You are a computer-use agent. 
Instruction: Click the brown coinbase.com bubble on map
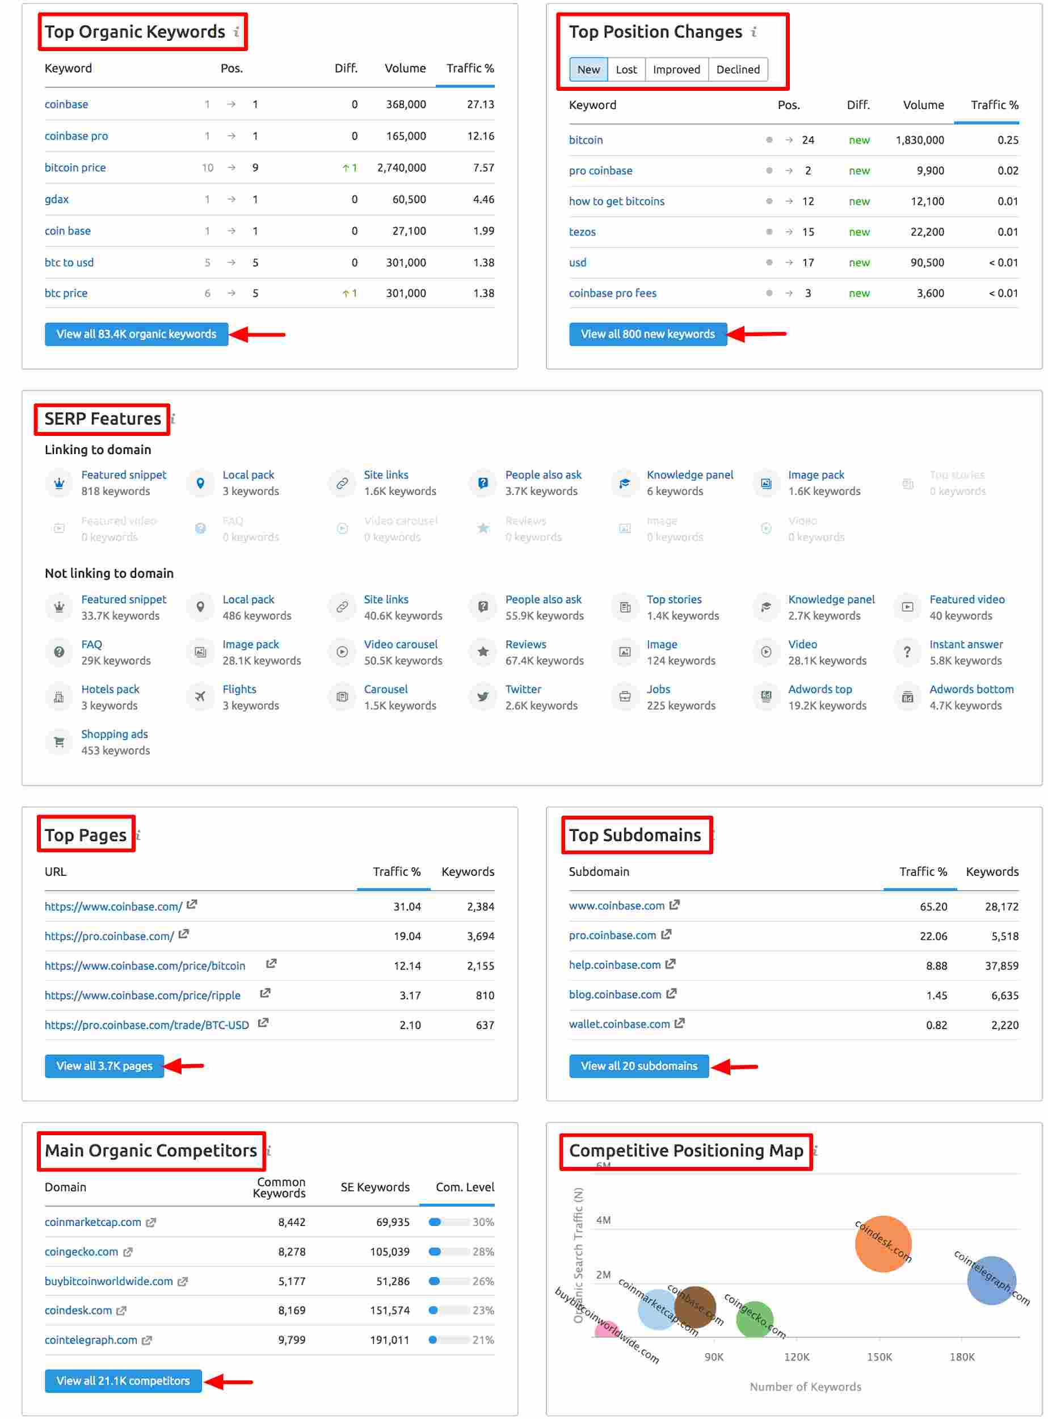pyautogui.click(x=695, y=1308)
